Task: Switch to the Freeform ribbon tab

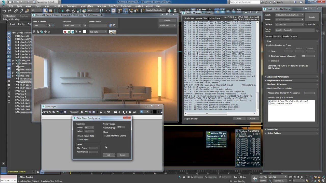Action: (x=24, y=16)
